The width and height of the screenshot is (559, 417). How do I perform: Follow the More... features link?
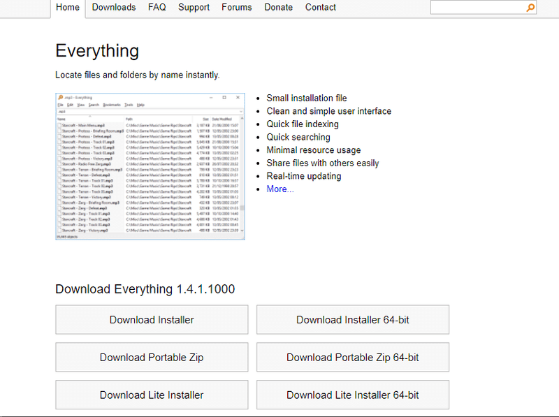280,189
